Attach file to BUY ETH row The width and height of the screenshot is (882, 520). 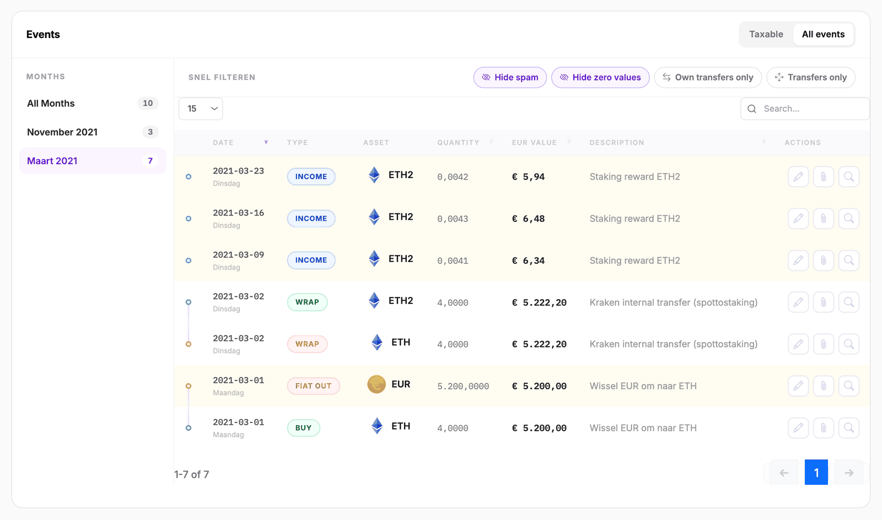pos(824,428)
